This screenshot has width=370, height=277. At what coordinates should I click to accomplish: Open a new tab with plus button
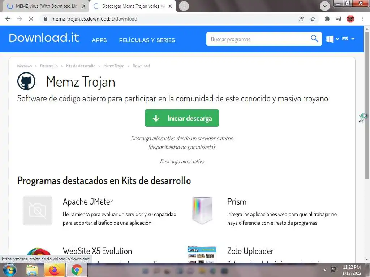pyautogui.click(x=184, y=6)
